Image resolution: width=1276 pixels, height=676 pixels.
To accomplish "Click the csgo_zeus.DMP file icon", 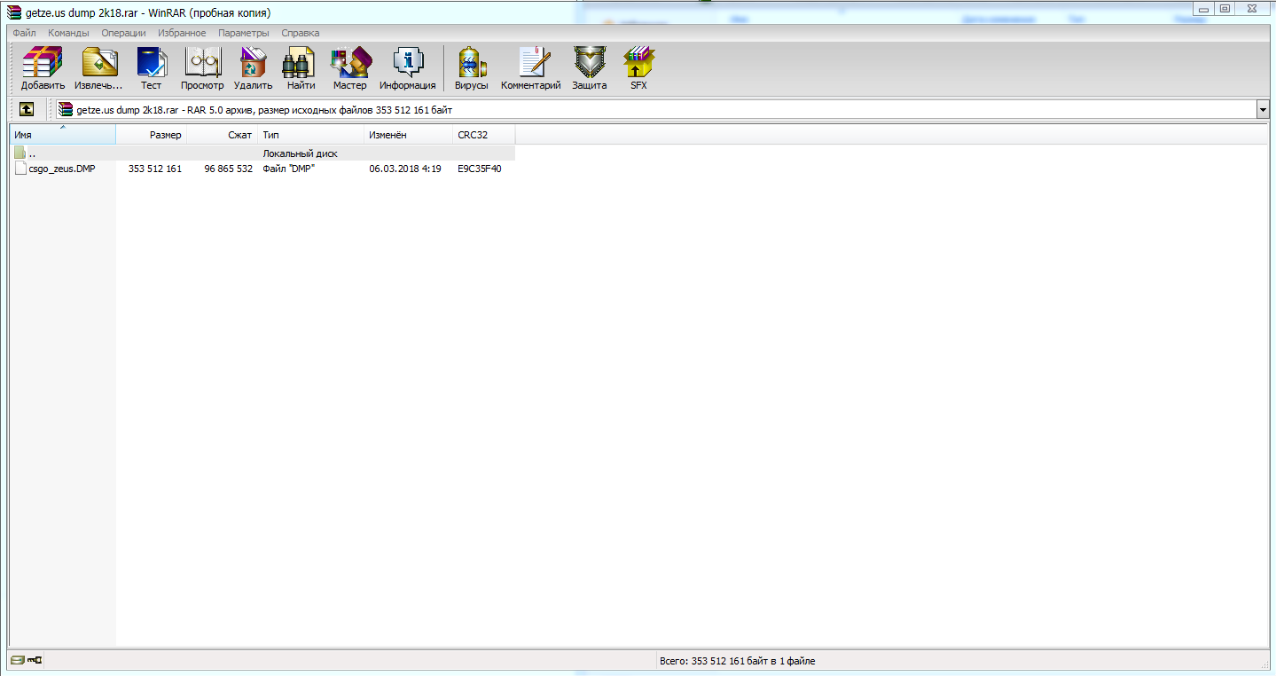I will tap(20, 169).
